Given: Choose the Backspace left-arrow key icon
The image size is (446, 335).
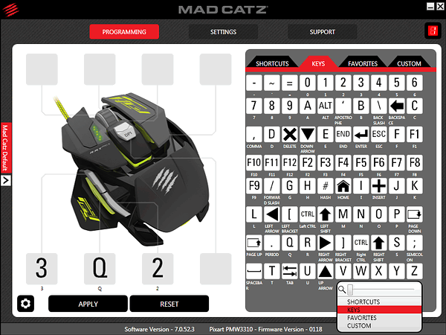Looking at the screenshot, I should click(x=397, y=106).
